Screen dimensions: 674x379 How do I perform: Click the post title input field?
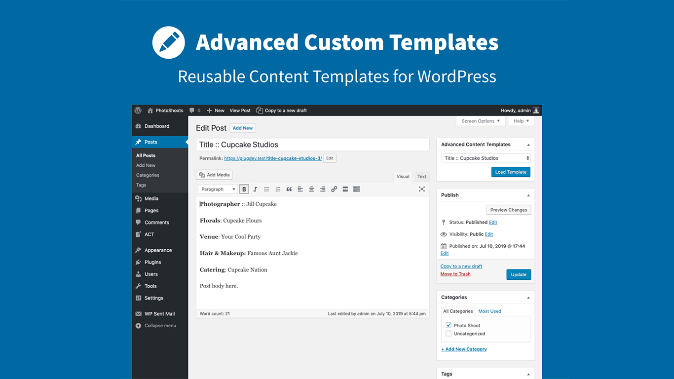coord(312,145)
